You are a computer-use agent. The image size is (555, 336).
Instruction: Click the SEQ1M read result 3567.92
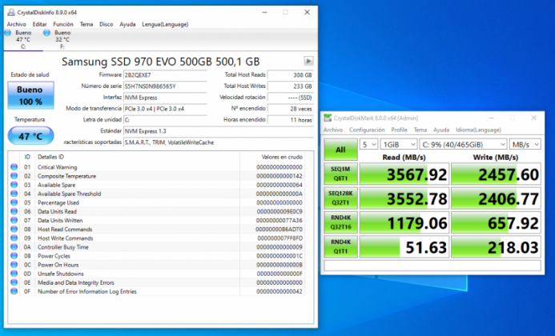(x=404, y=174)
